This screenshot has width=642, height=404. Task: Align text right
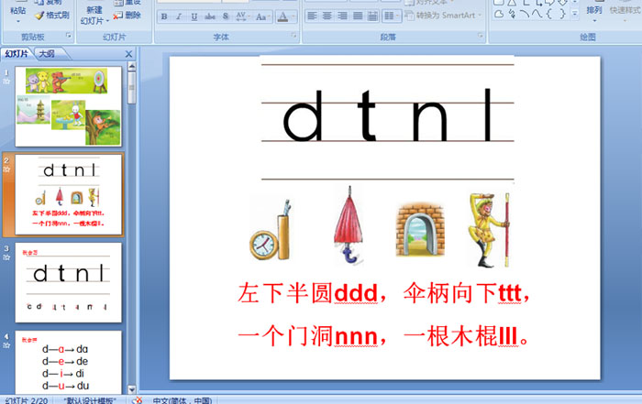click(x=342, y=16)
